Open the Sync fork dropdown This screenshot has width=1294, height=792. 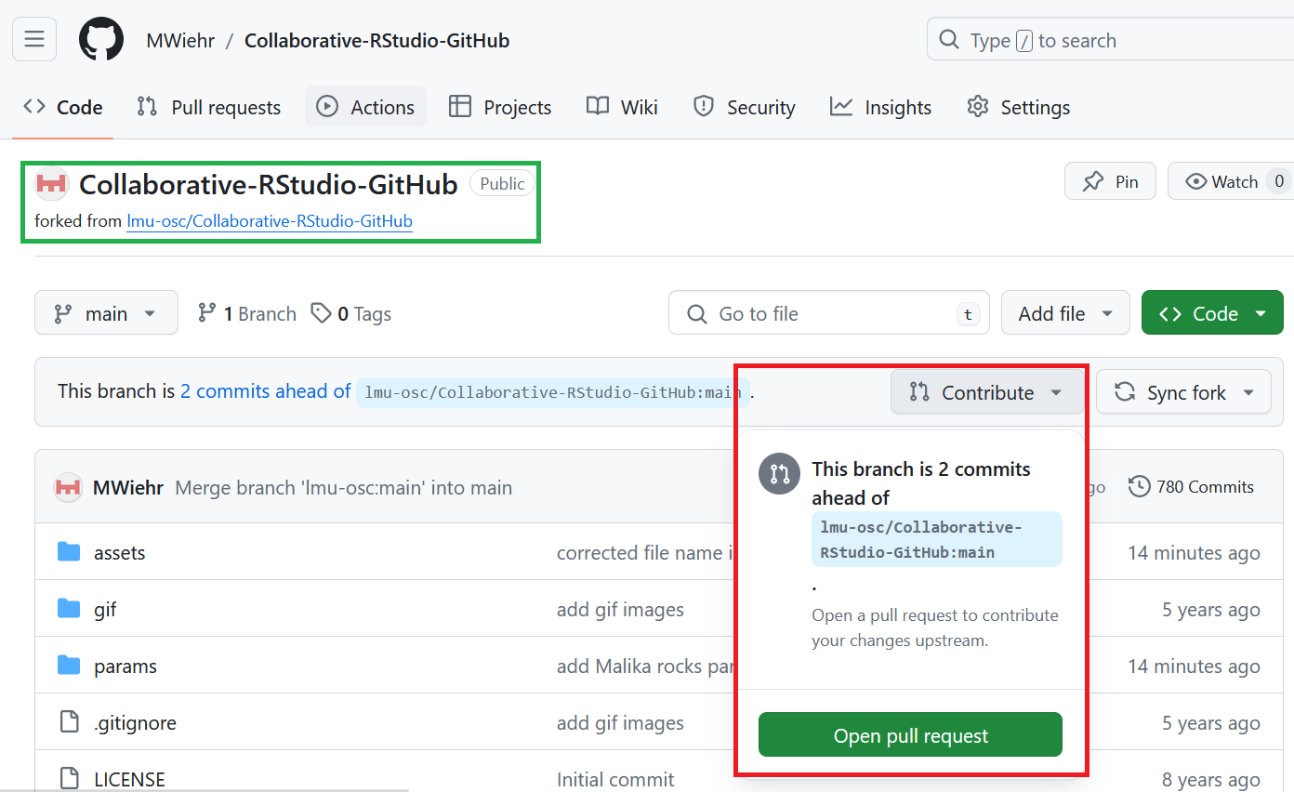click(x=1183, y=391)
